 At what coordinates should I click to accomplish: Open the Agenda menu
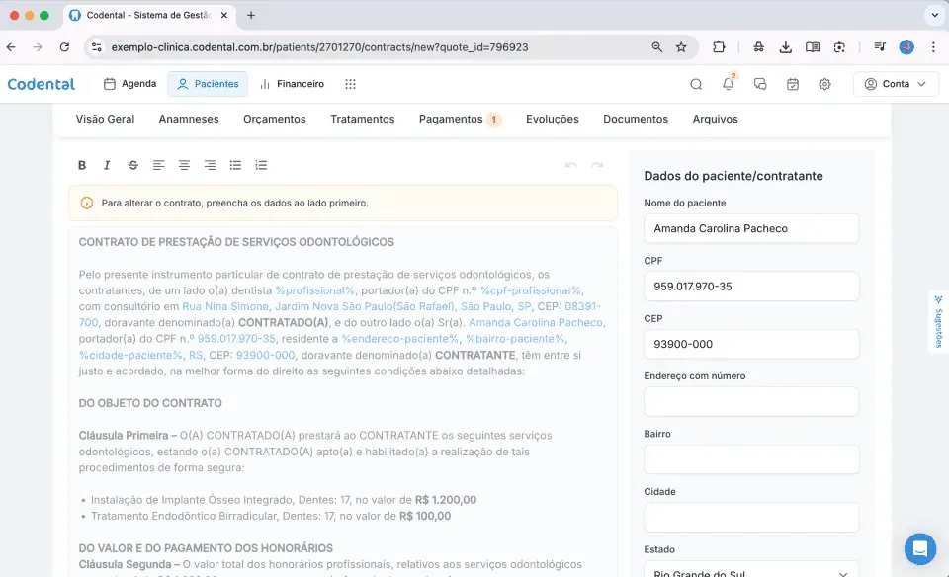[130, 84]
